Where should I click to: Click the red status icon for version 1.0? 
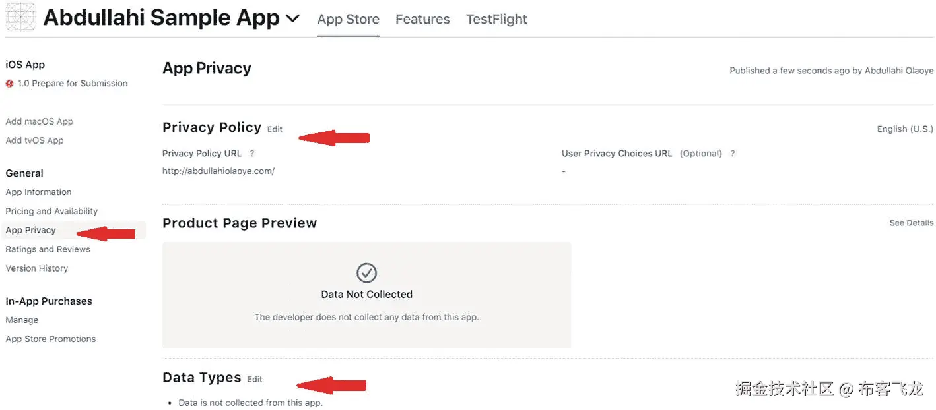point(9,84)
